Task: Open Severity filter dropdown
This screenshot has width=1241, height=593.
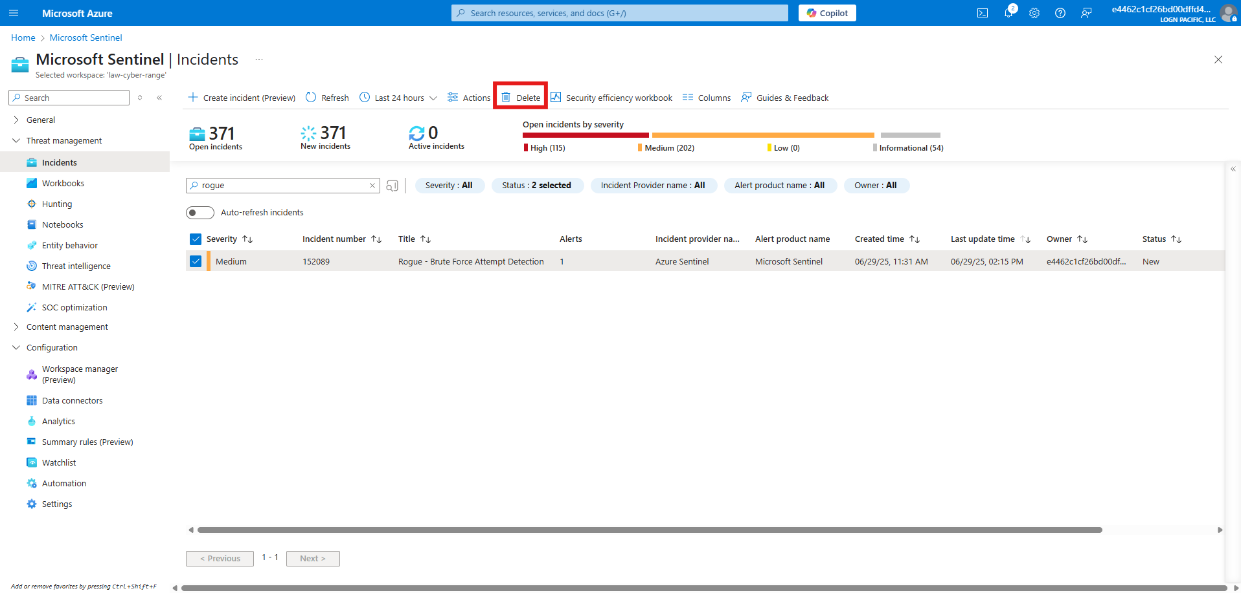Action: point(449,186)
